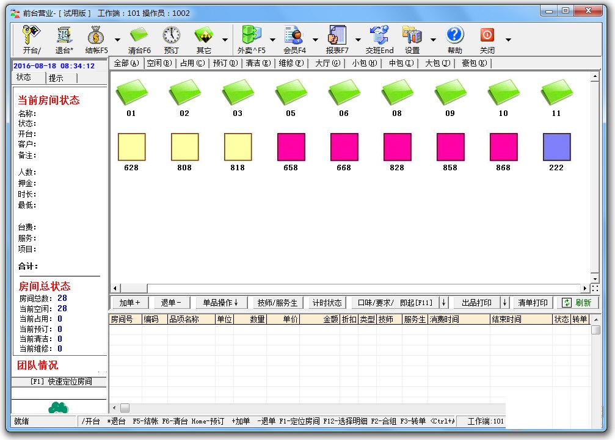Click the 加单+ button

pyautogui.click(x=129, y=303)
